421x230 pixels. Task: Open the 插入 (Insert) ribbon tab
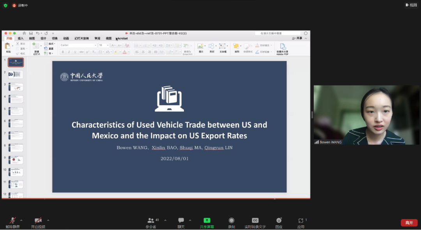click(21, 38)
